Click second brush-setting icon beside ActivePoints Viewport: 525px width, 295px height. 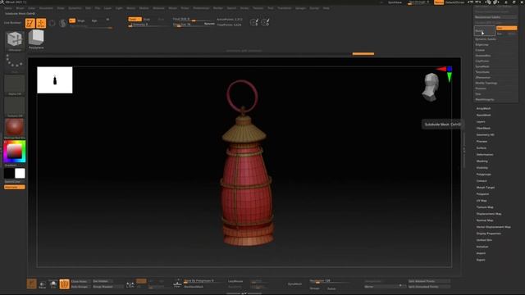pos(265,22)
